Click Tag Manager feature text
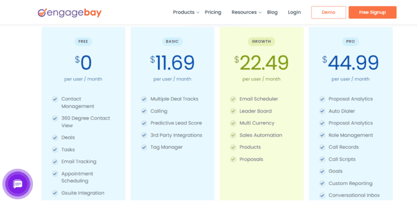The height and width of the screenshot is (207, 417). pyautogui.click(x=167, y=147)
